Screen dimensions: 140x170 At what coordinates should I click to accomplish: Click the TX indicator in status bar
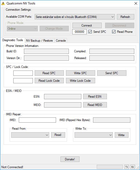point(127,167)
